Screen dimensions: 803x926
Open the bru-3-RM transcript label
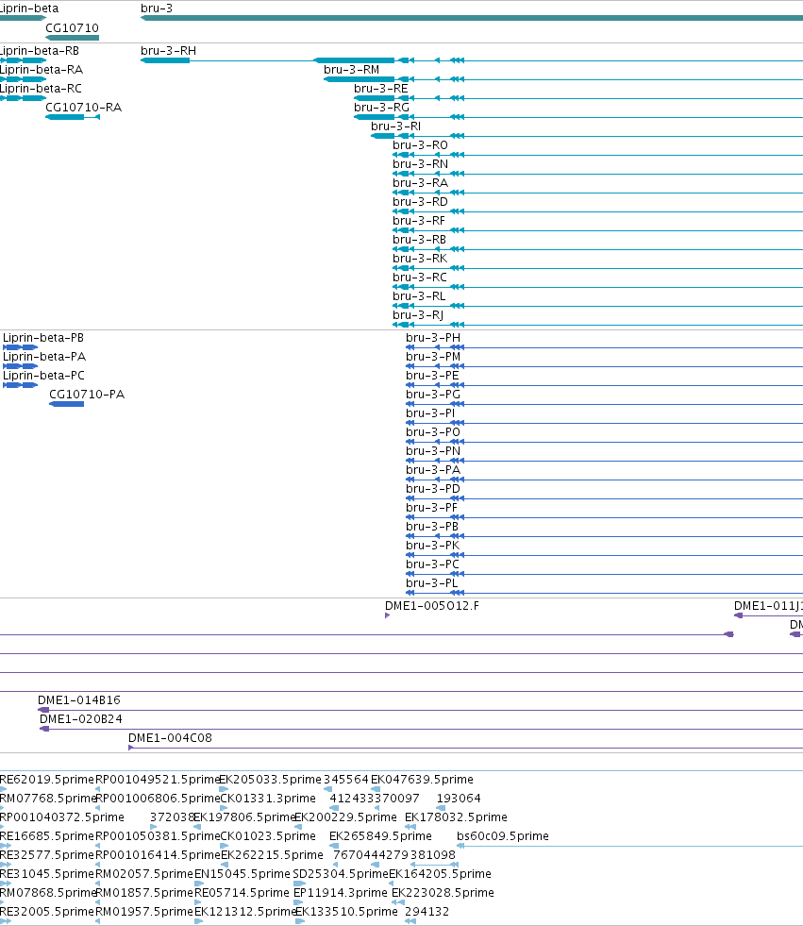(351, 70)
